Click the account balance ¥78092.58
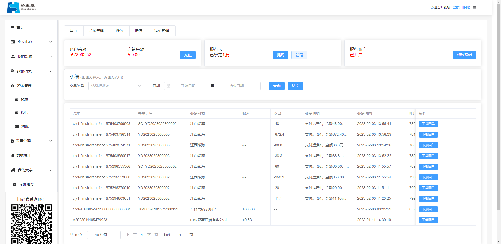The height and width of the screenshot is (244, 501). pyautogui.click(x=81, y=55)
